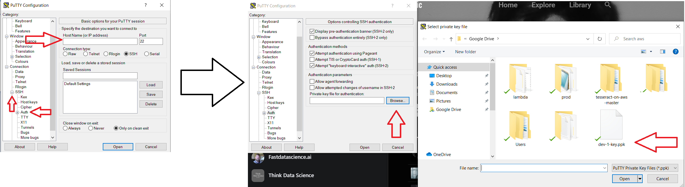Select Appearance in right PuTTY tree
The width and height of the screenshot is (685, 187).
[272, 42]
